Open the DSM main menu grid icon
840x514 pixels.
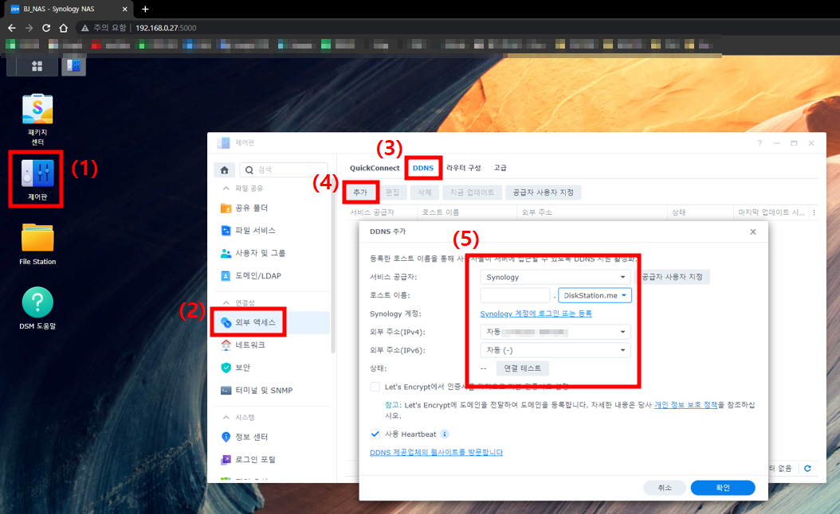[x=37, y=66]
